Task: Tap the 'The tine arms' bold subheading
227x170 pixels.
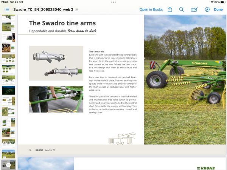Action: tap(96, 51)
